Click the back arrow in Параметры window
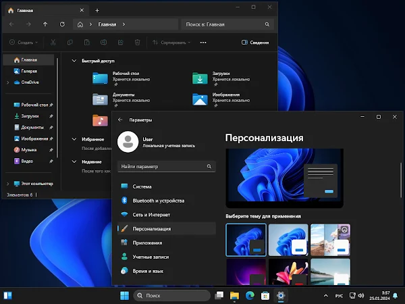 pyautogui.click(x=120, y=120)
